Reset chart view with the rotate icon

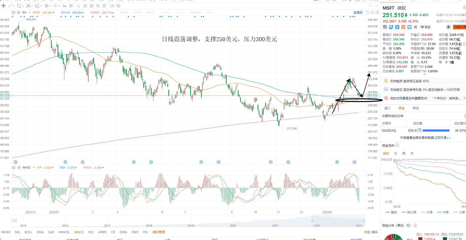click(368, 12)
